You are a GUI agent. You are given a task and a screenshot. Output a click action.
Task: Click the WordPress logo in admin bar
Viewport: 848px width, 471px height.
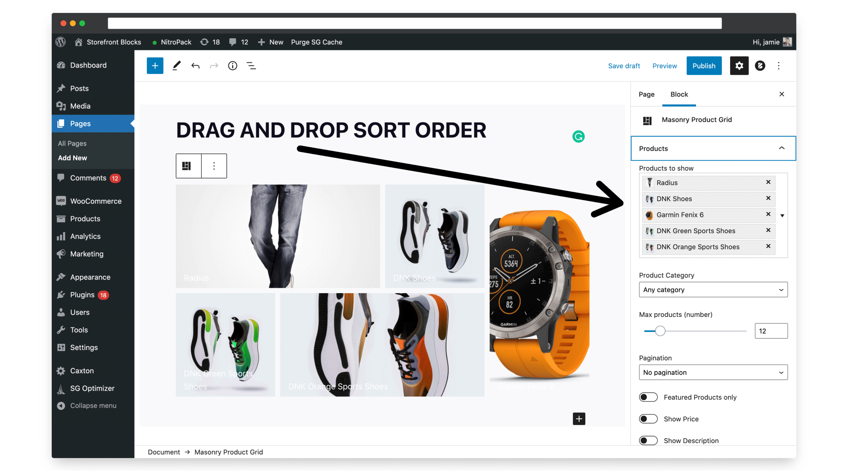click(61, 42)
